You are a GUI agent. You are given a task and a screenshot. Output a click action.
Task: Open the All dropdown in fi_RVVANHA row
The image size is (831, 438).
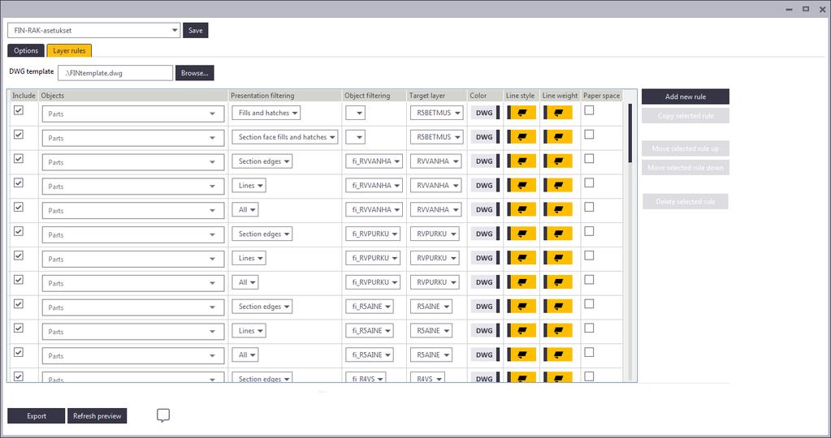click(x=245, y=209)
